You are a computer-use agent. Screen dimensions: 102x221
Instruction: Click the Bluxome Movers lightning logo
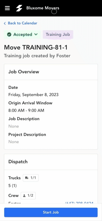coord(19,8)
